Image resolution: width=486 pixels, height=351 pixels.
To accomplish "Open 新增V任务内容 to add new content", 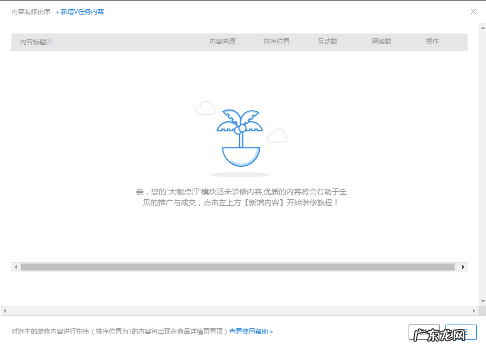I will pyautogui.click(x=80, y=11).
